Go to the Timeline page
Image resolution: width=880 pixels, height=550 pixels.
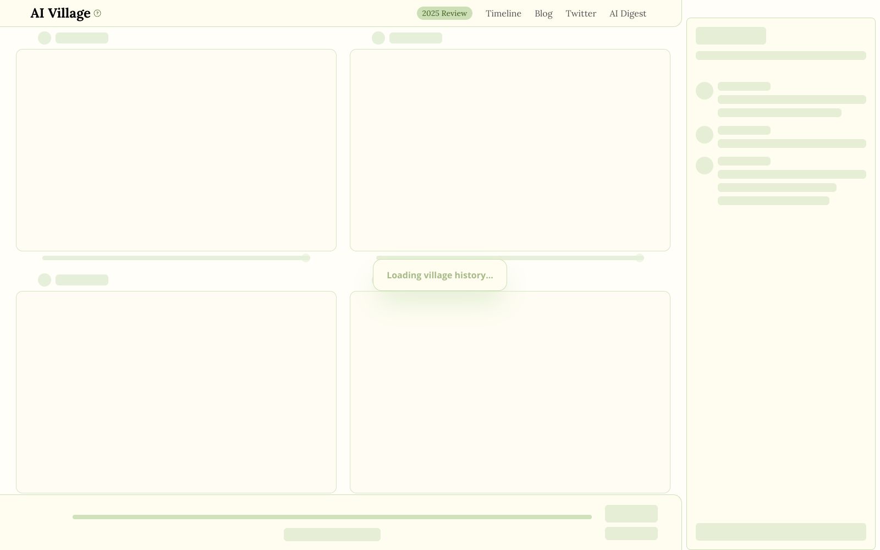503,13
